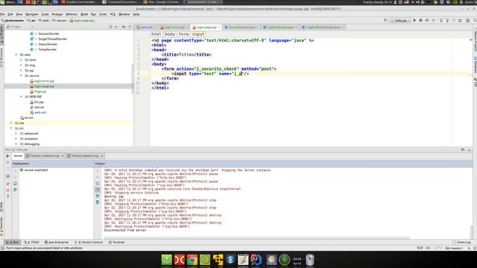Screen dimensions: 477x268
Task: Open the Refactor menu
Action: [x=72, y=14]
